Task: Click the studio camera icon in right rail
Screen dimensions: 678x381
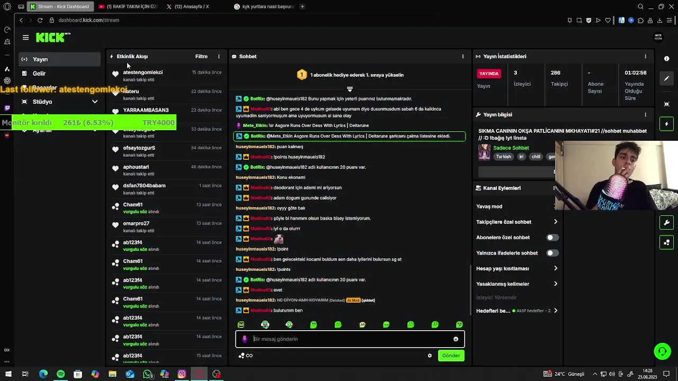Action: coord(667,104)
